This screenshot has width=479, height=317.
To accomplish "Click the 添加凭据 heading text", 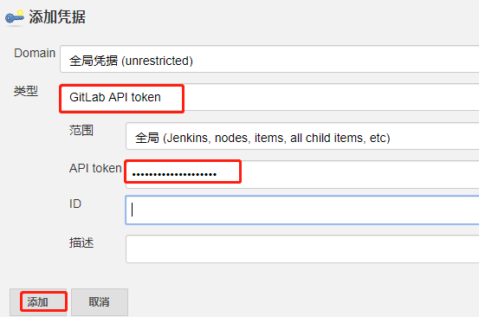I will coord(57,17).
